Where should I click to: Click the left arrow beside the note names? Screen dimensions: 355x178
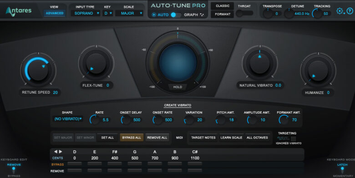(x=56, y=152)
